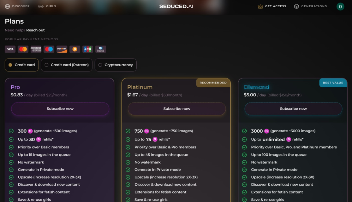This screenshot has height=202, width=352.
Task: Open the Get Access menu item
Action: 272,6
